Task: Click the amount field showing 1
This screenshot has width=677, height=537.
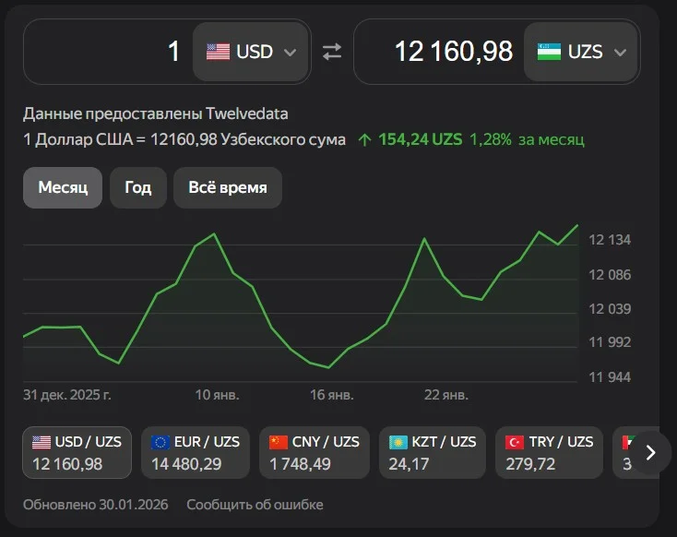Action: [x=111, y=52]
